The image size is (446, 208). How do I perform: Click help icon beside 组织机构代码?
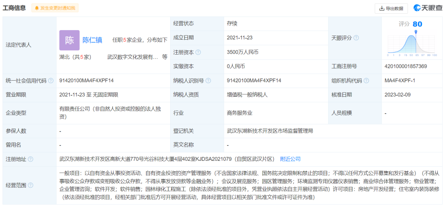(x=366, y=81)
